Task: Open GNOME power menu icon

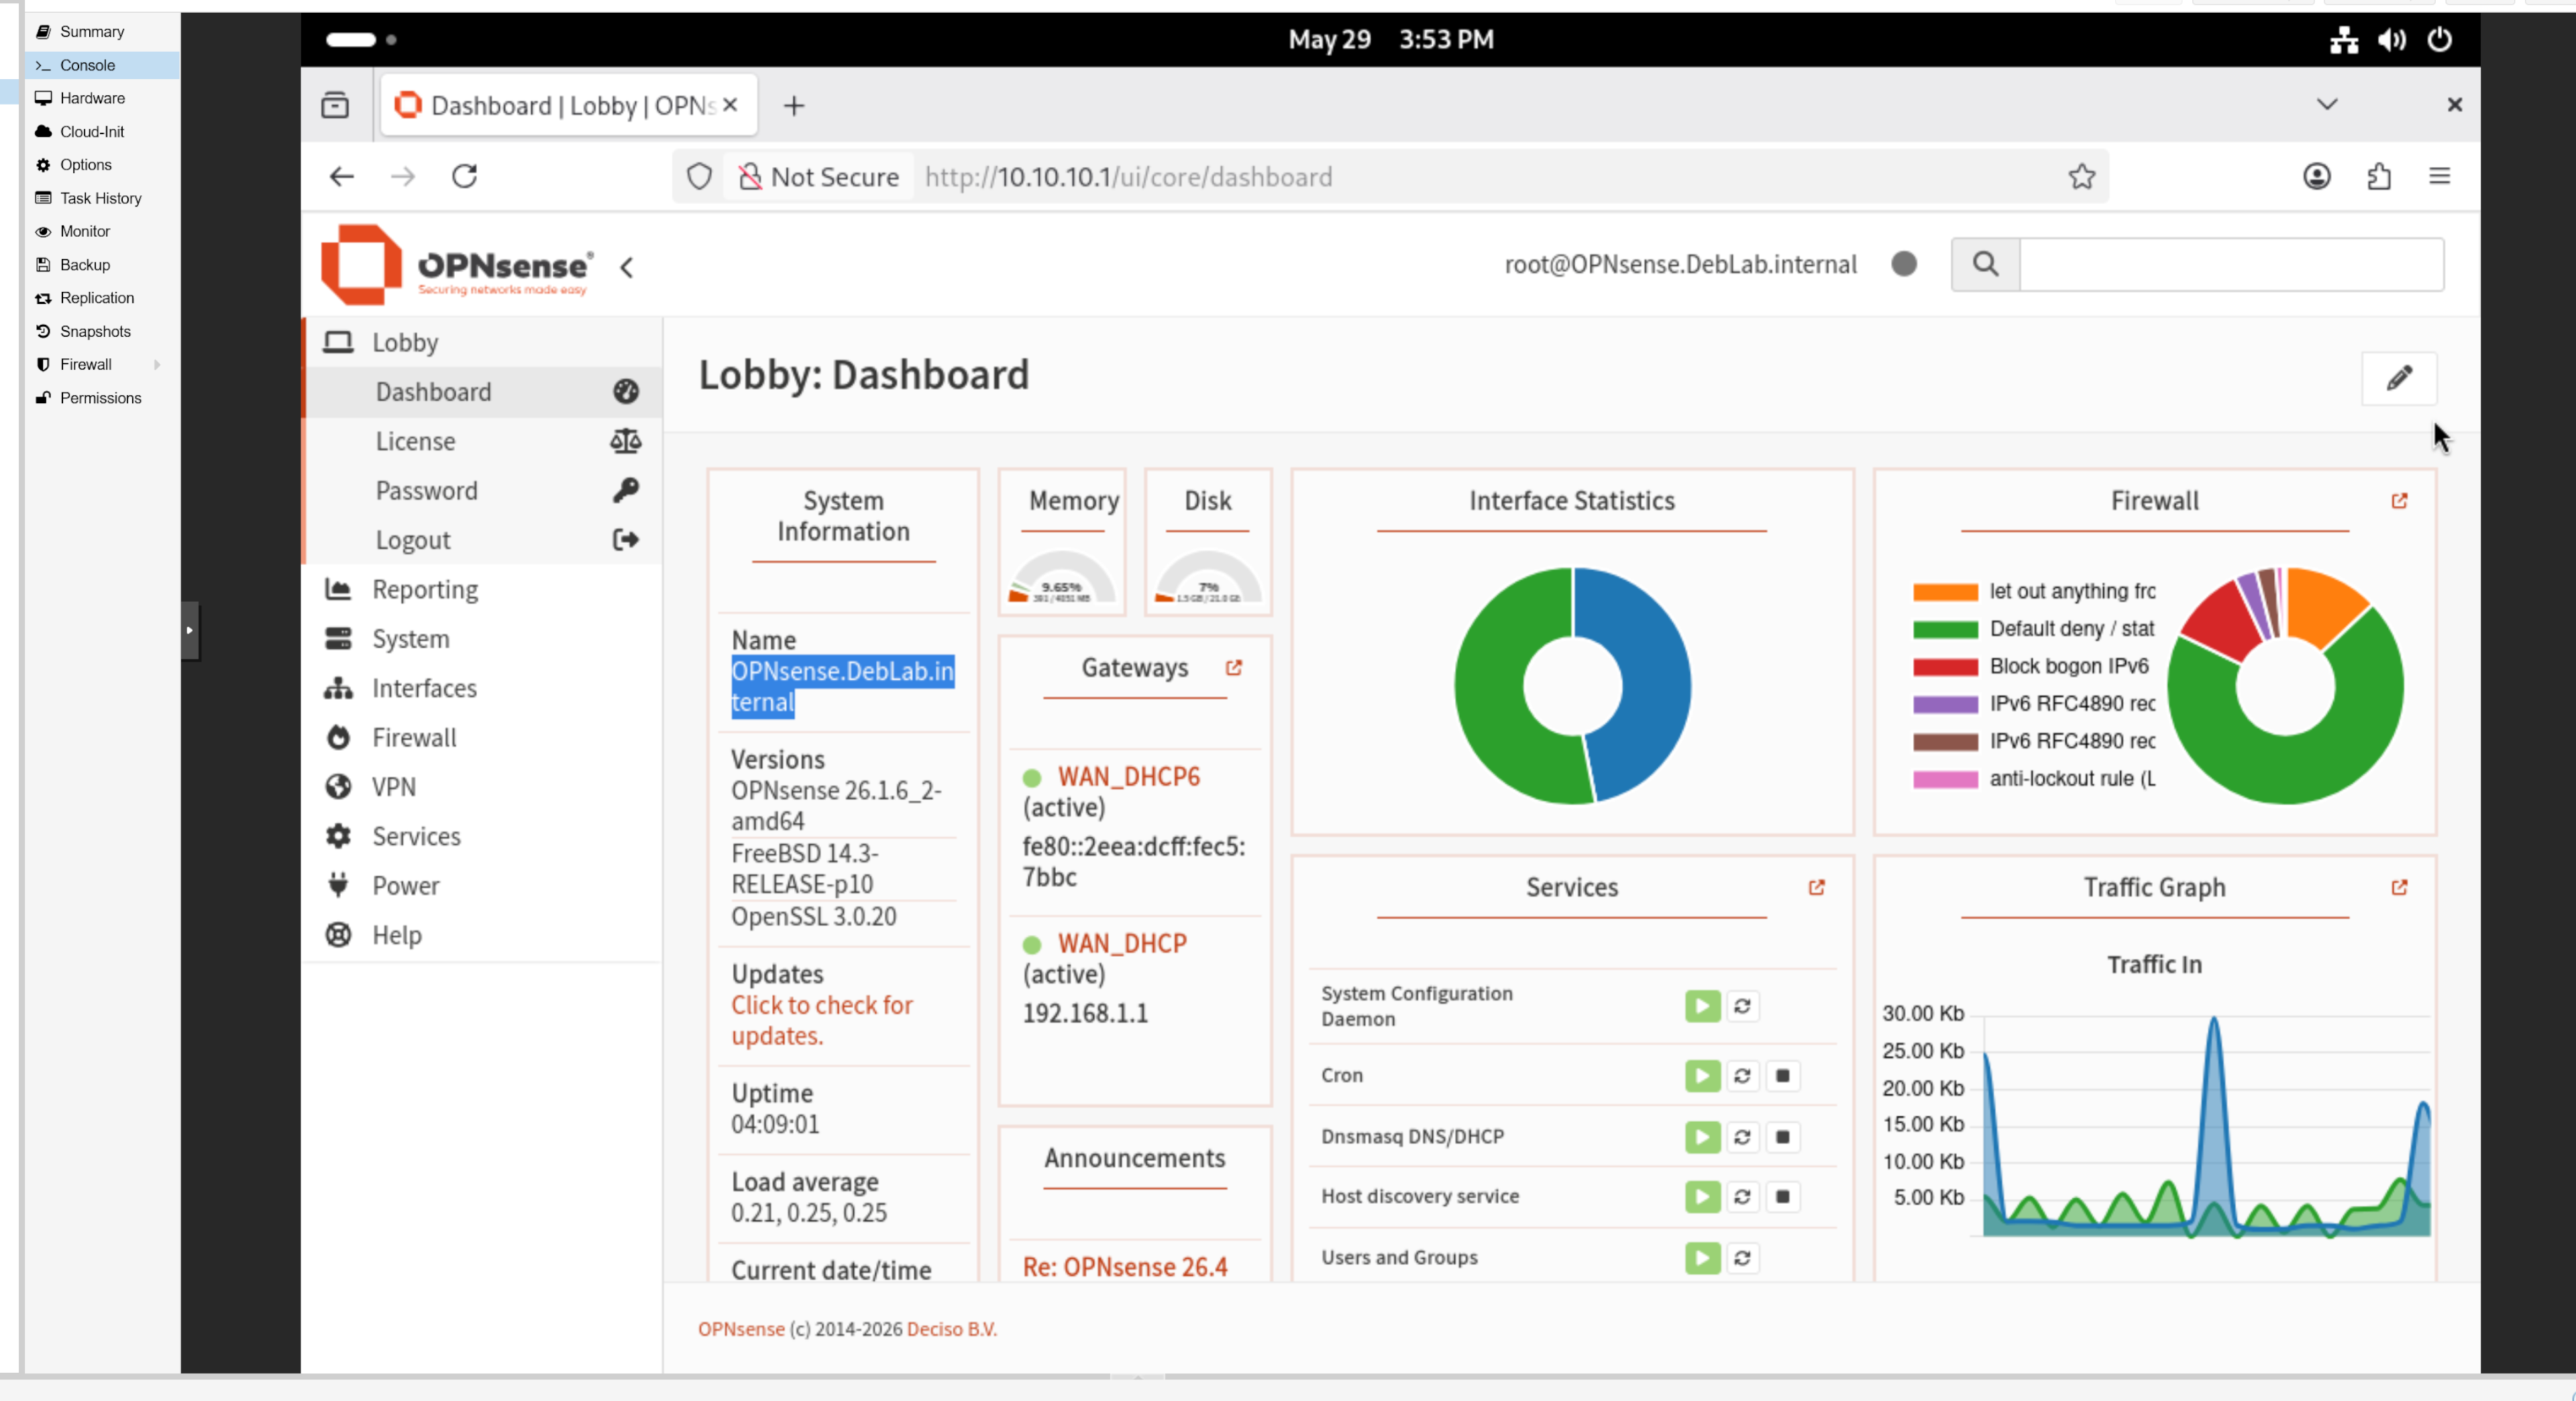Action: (2439, 40)
